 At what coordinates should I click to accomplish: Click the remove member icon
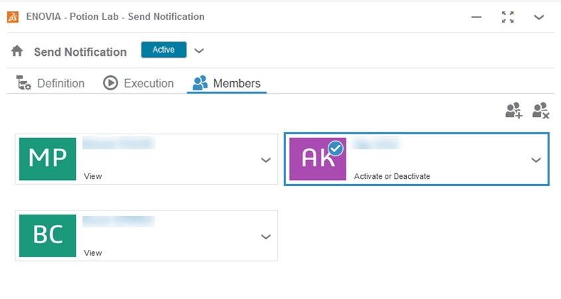541,110
